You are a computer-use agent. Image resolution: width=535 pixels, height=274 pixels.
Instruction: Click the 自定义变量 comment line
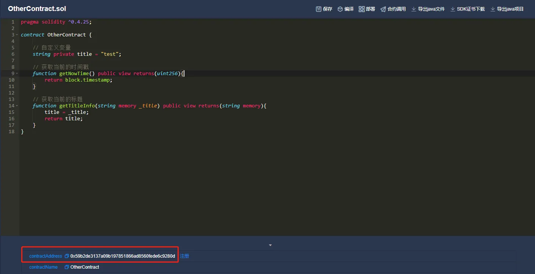52,48
